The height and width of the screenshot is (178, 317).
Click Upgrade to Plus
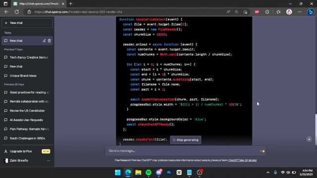(27, 151)
